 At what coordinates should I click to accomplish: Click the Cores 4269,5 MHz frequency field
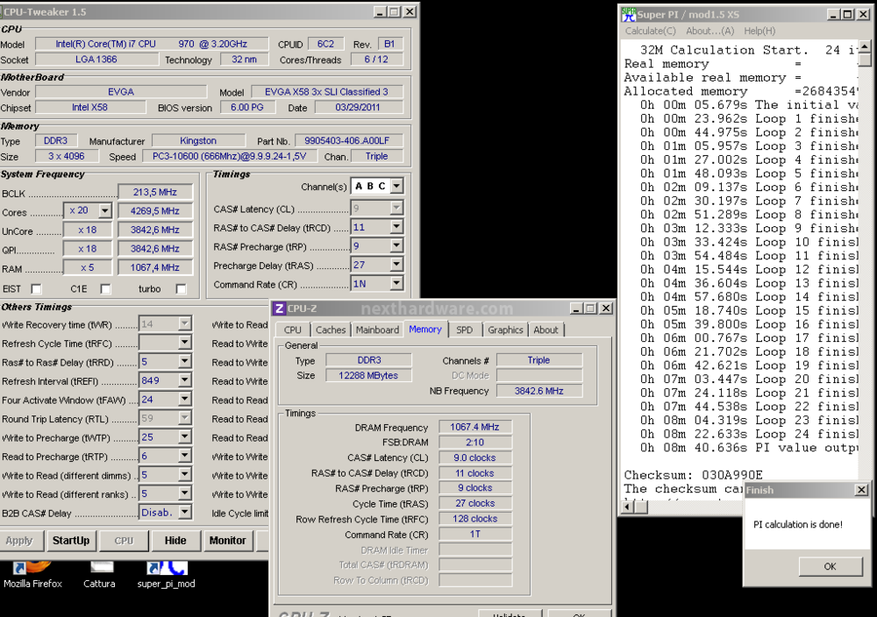[155, 211]
